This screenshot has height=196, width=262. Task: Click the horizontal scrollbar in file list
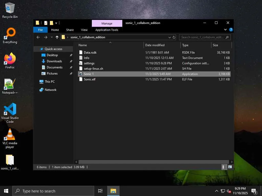tap(154, 162)
